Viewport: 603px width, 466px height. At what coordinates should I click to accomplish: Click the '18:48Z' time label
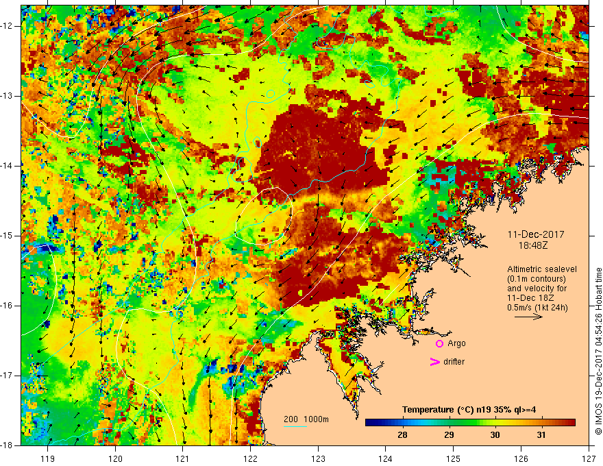pyautogui.click(x=532, y=245)
